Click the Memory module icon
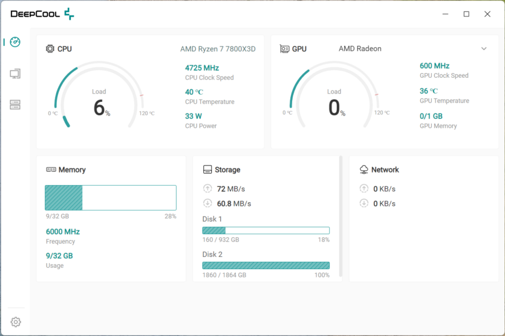Image resolution: width=505 pixels, height=336 pixels. tap(51, 170)
